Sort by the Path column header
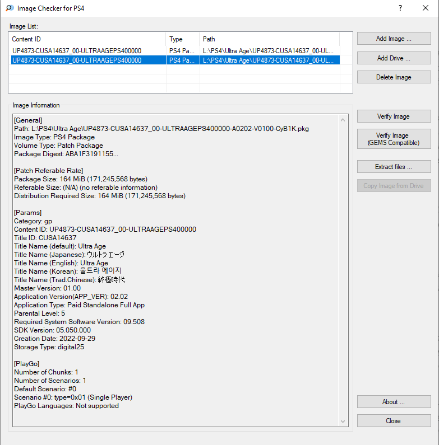Image resolution: width=439 pixels, height=445 pixels. click(270, 39)
